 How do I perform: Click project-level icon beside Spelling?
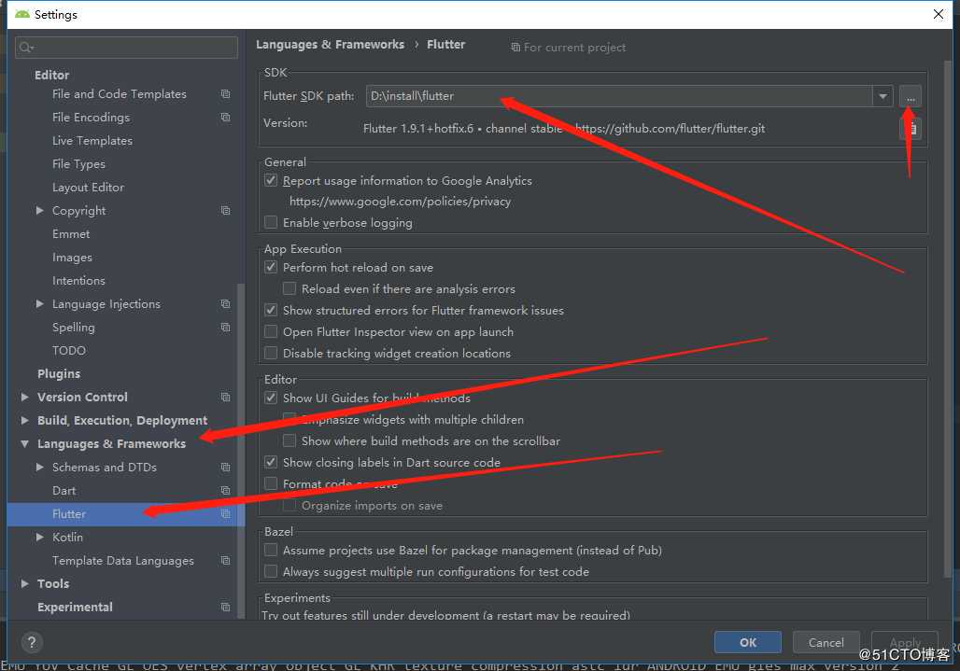coord(225,328)
